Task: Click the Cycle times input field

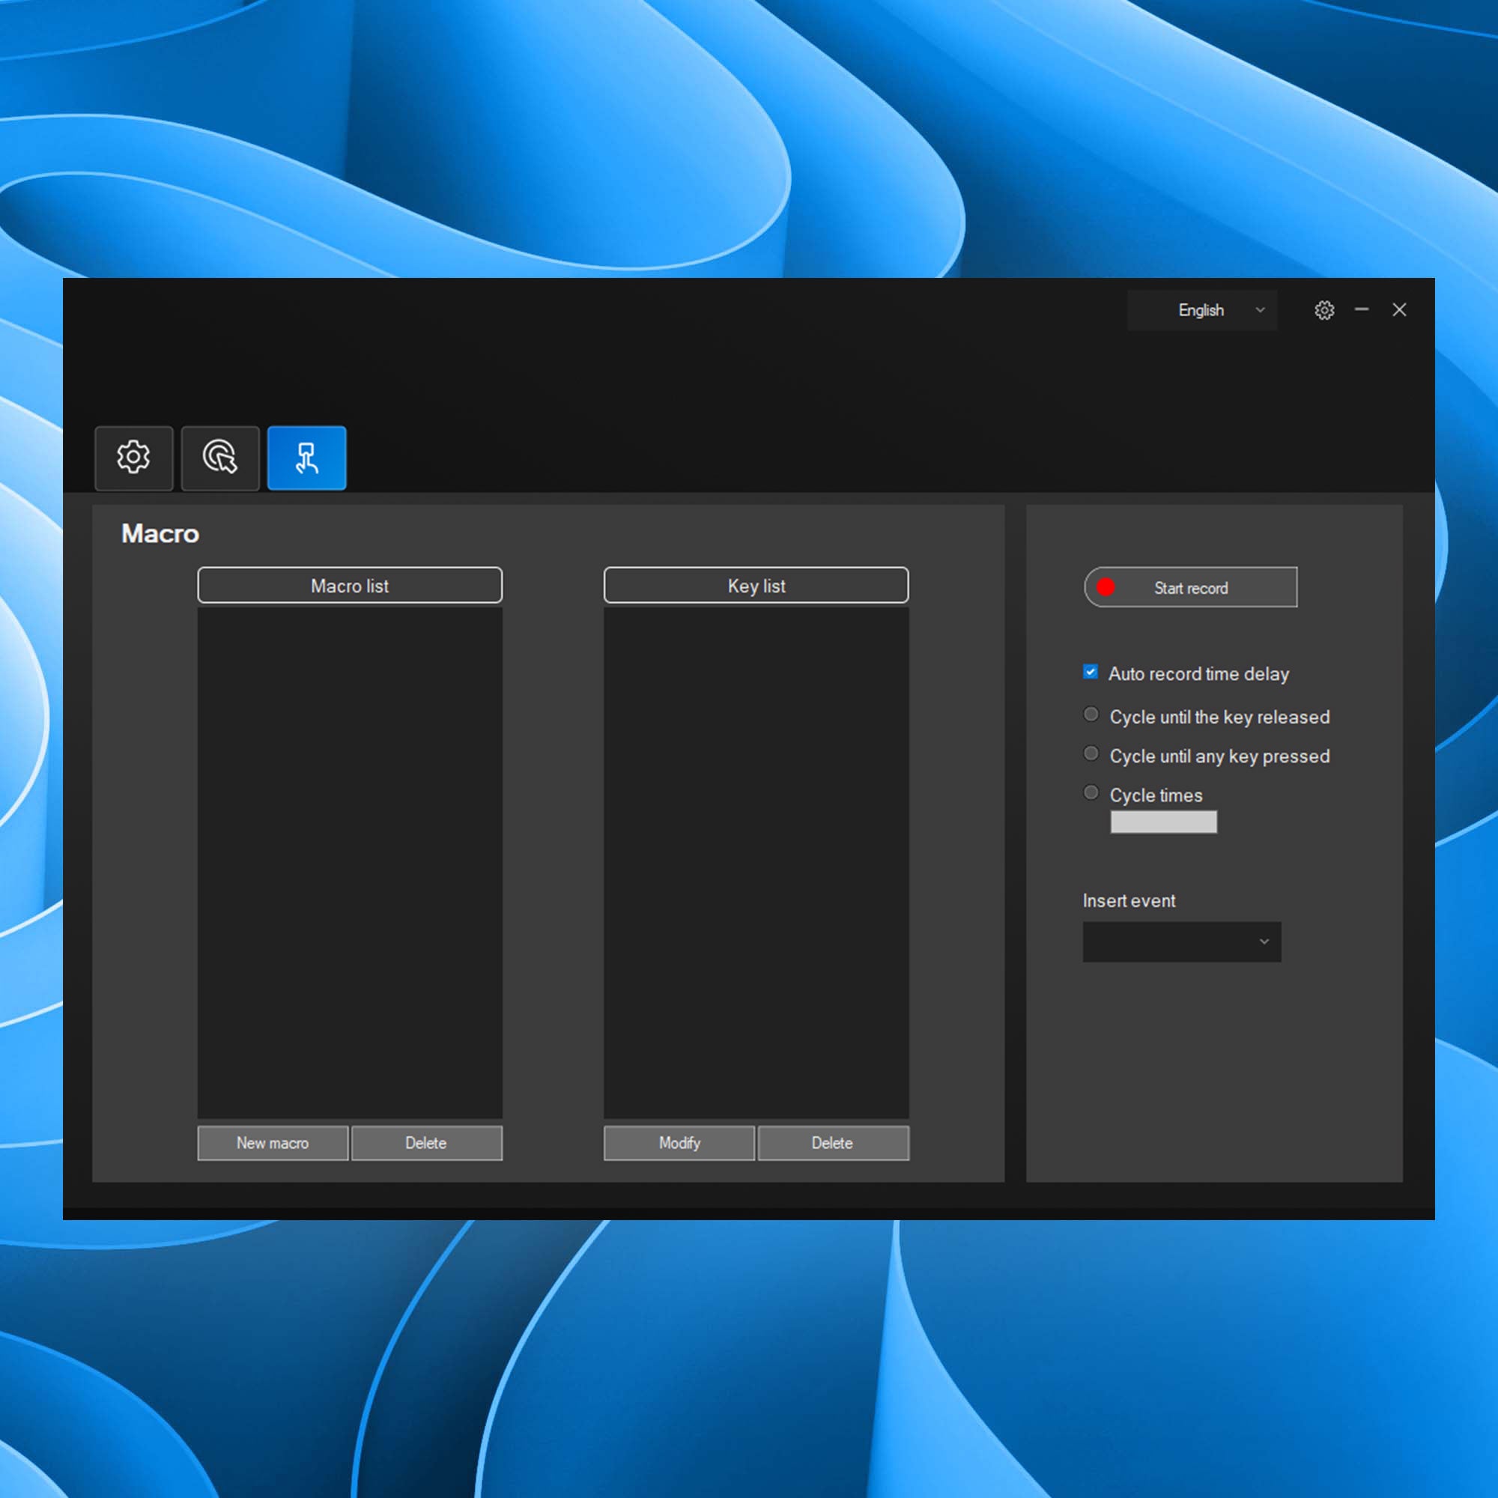Action: coord(1163,822)
